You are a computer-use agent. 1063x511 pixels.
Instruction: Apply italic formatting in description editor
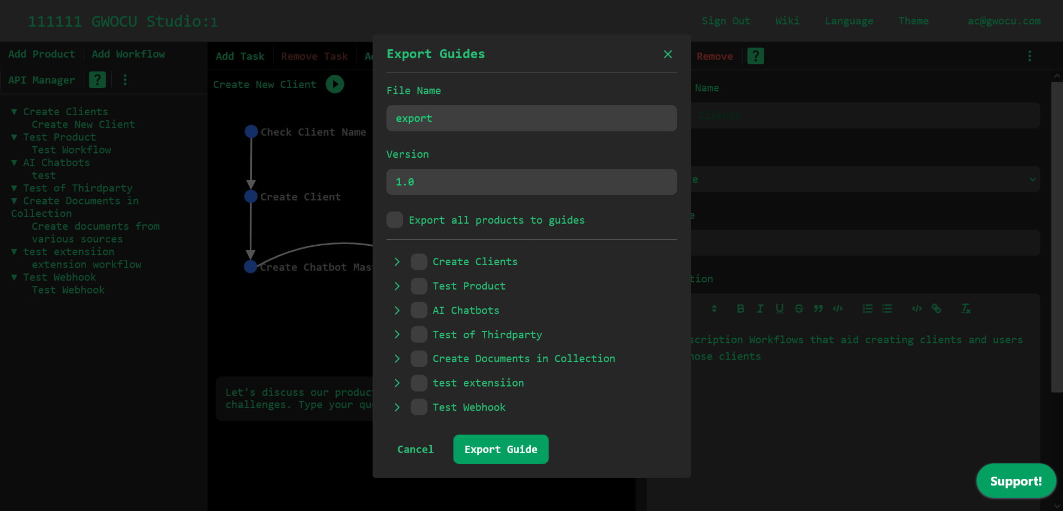coord(760,309)
